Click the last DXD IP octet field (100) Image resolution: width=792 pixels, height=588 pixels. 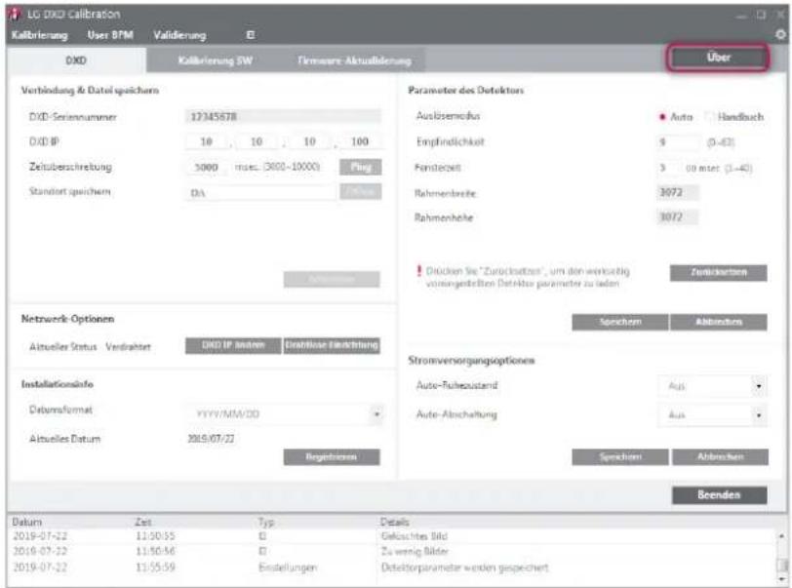pos(360,142)
